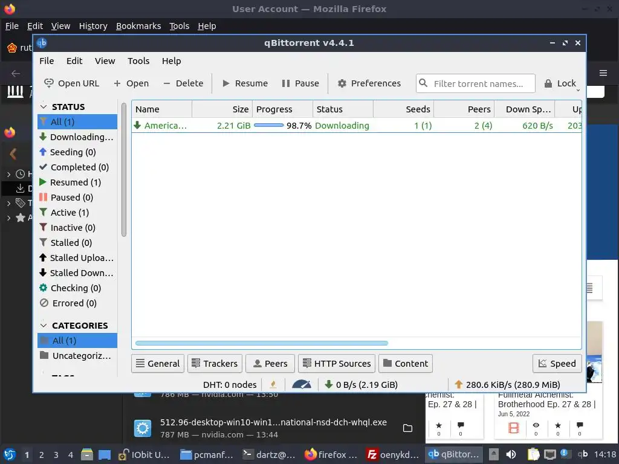Select the Completed (0) filter

(77, 167)
